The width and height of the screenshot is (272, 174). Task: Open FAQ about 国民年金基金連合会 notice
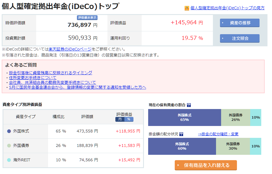(77, 87)
